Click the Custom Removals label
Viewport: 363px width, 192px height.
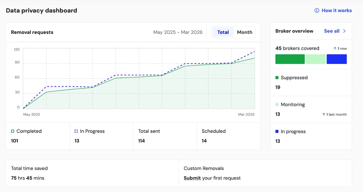[204, 168]
